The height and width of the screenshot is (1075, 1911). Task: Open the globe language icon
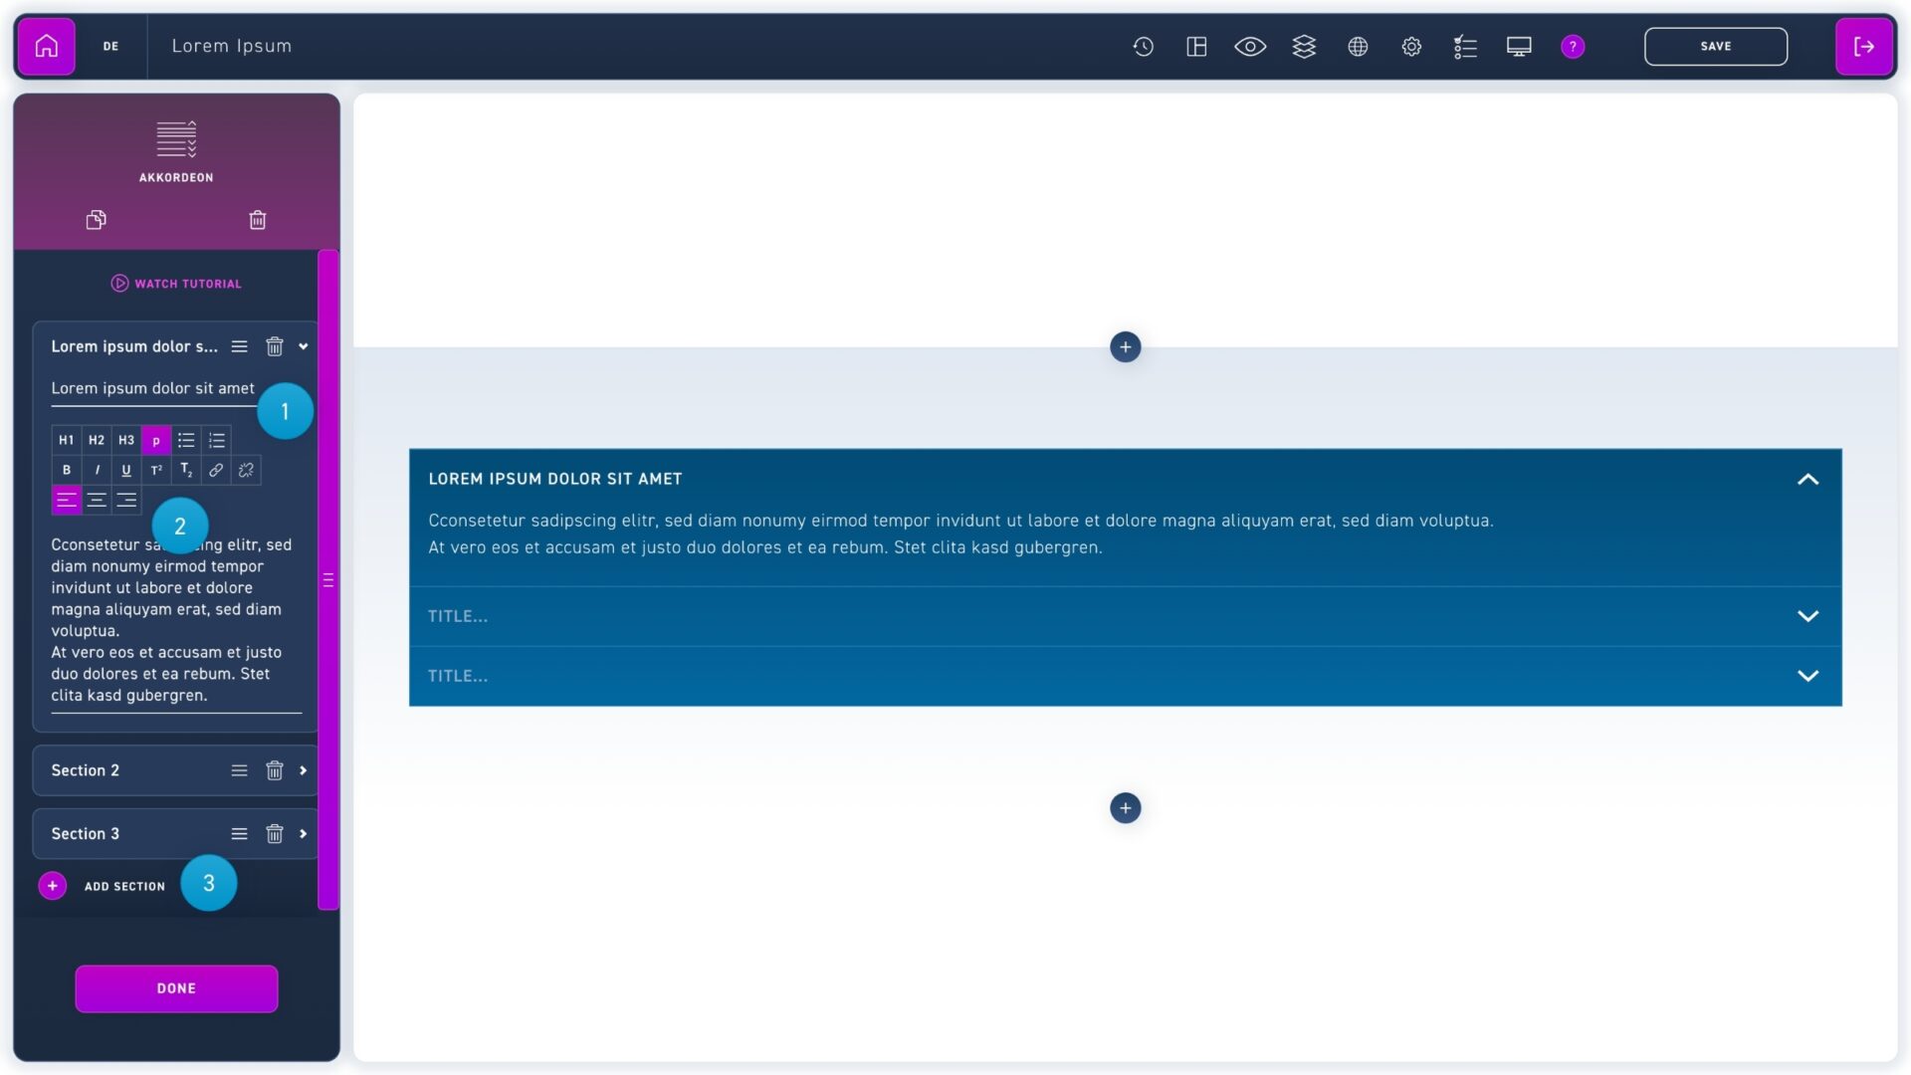(1358, 46)
